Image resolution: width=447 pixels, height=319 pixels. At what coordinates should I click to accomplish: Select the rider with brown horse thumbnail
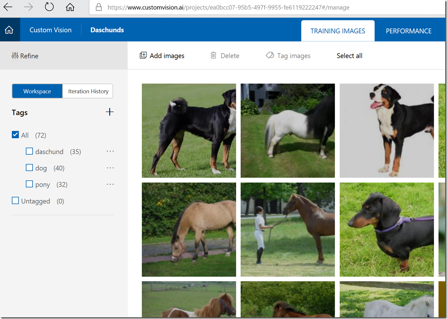coord(288,230)
